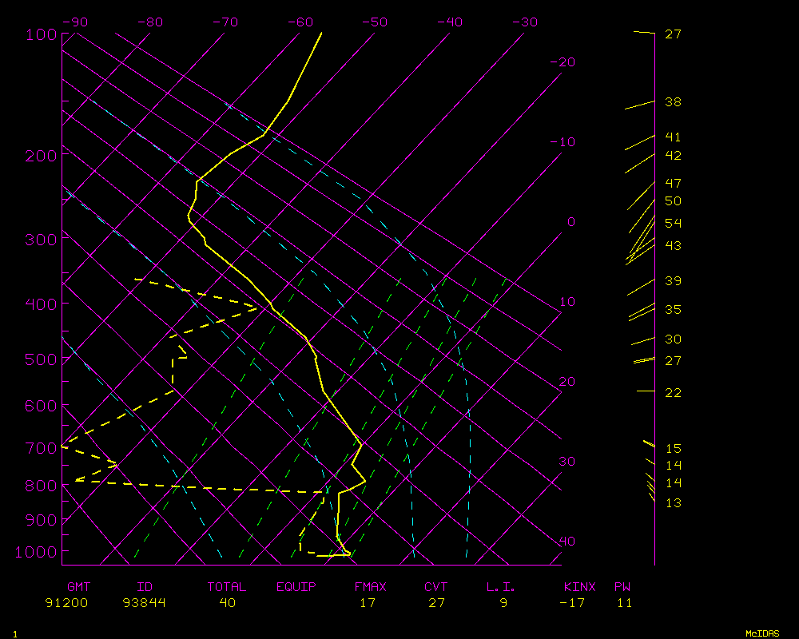Click the wind speed value 54
This screenshot has width=799, height=639.
pyautogui.click(x=673, y=224)
